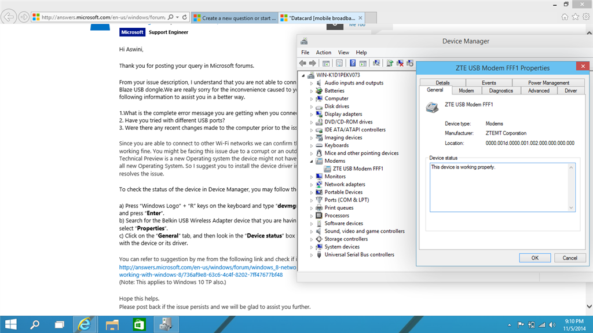This screenshot has height=333, width=593.
Task: Click OK in ZTE USB Modem Properties
Action: (535, 258)
